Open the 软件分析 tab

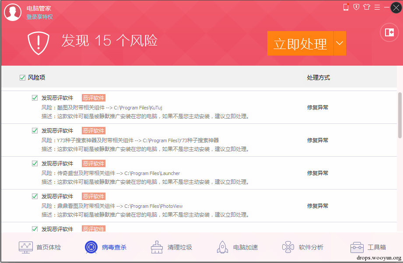[303, 247]
